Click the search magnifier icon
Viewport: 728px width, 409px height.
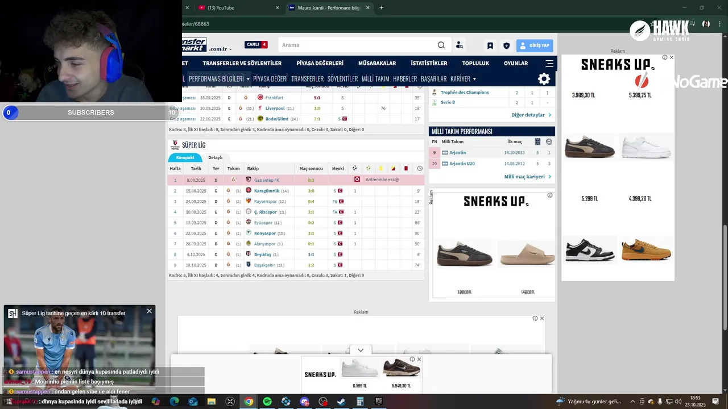[441, 45]
